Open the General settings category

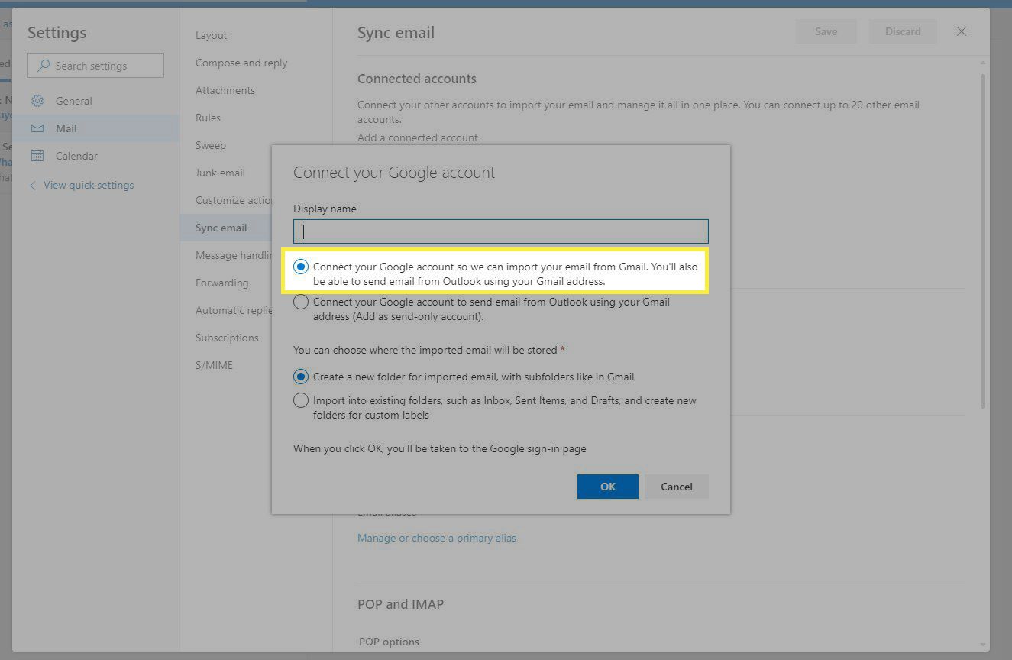[x=96, y=101]
